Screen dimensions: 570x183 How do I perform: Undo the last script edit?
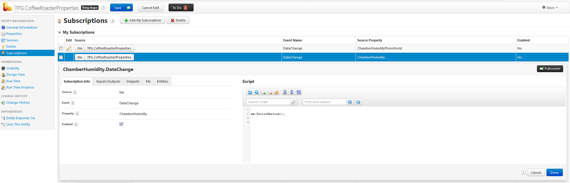pyautogui.click(x=250, y=92)
